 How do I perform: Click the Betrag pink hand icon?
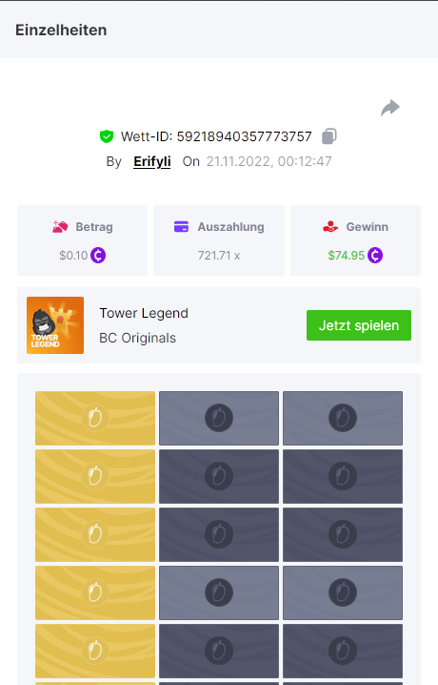click(60, 227)
